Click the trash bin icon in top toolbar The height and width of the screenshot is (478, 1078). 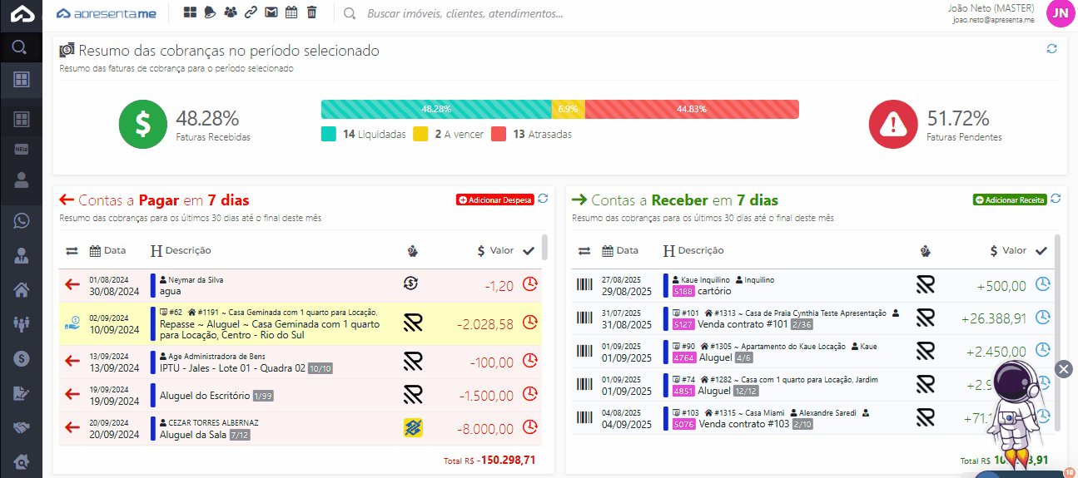pos(311,12)
